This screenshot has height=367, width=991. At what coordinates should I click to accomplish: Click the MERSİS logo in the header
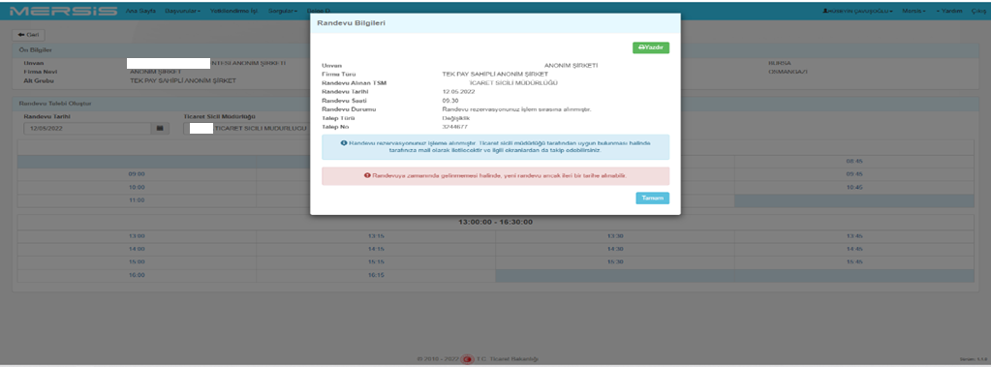64,12
